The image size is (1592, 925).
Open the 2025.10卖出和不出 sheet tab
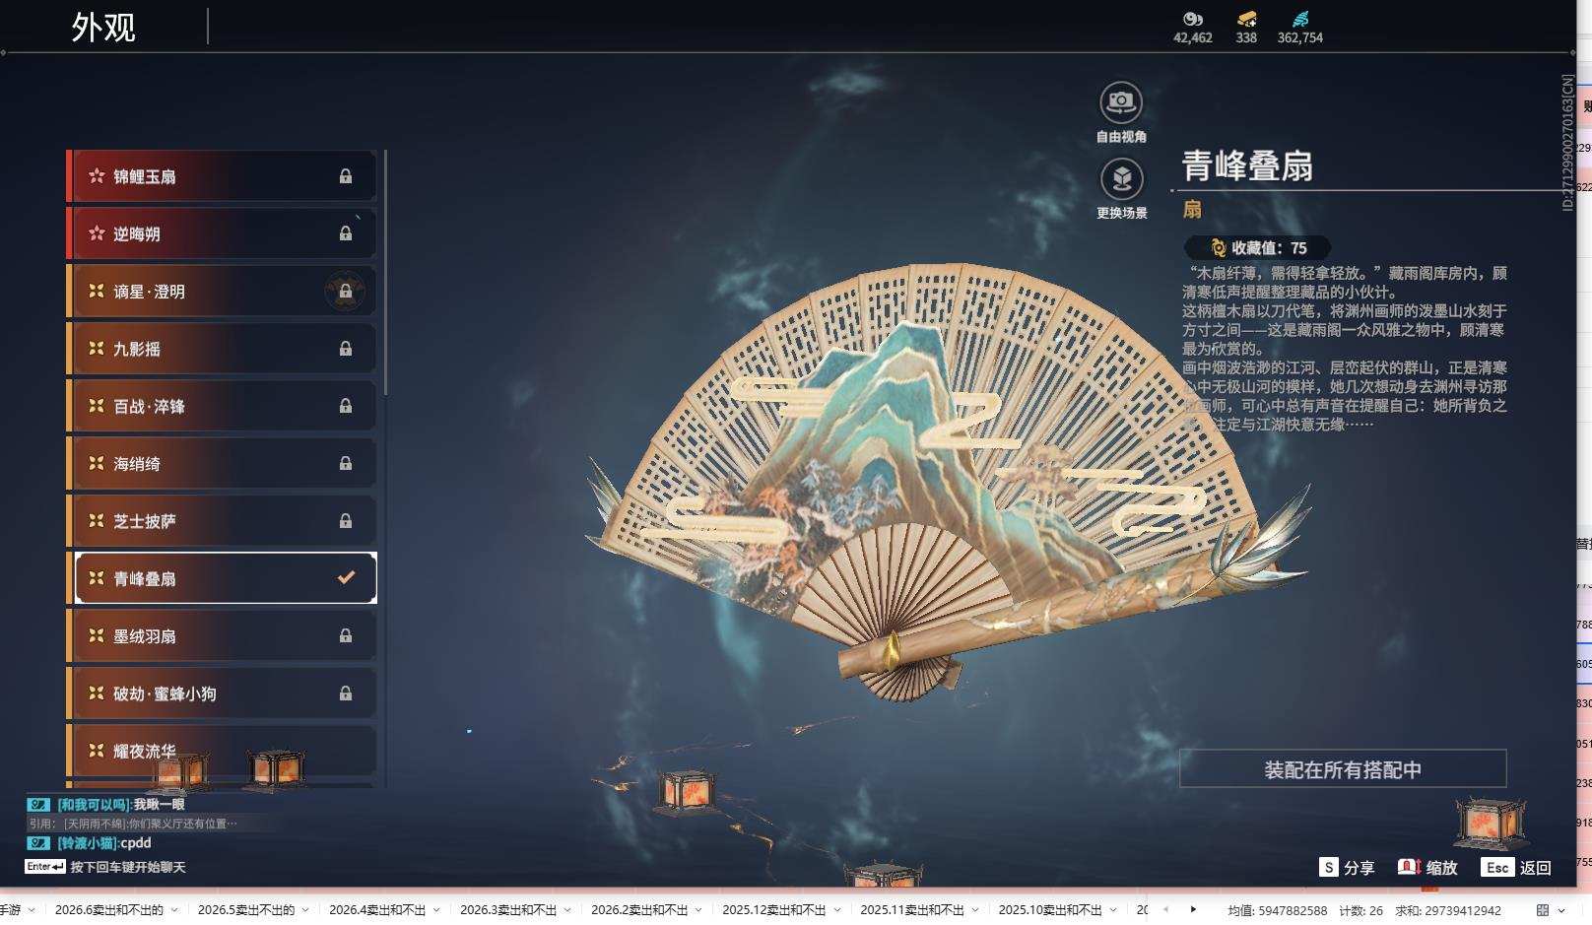1050,910
